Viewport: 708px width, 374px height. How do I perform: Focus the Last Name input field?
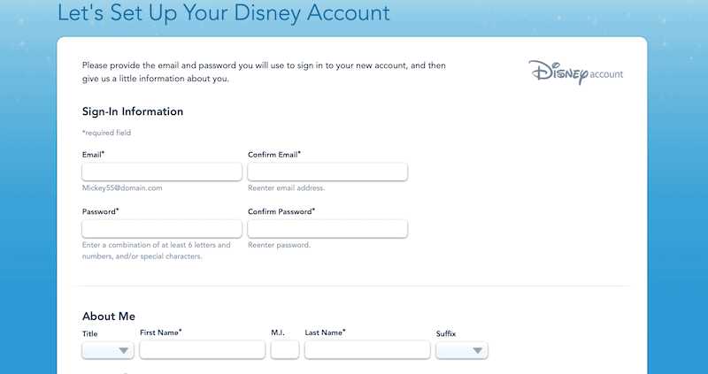[x=367, y=349]
